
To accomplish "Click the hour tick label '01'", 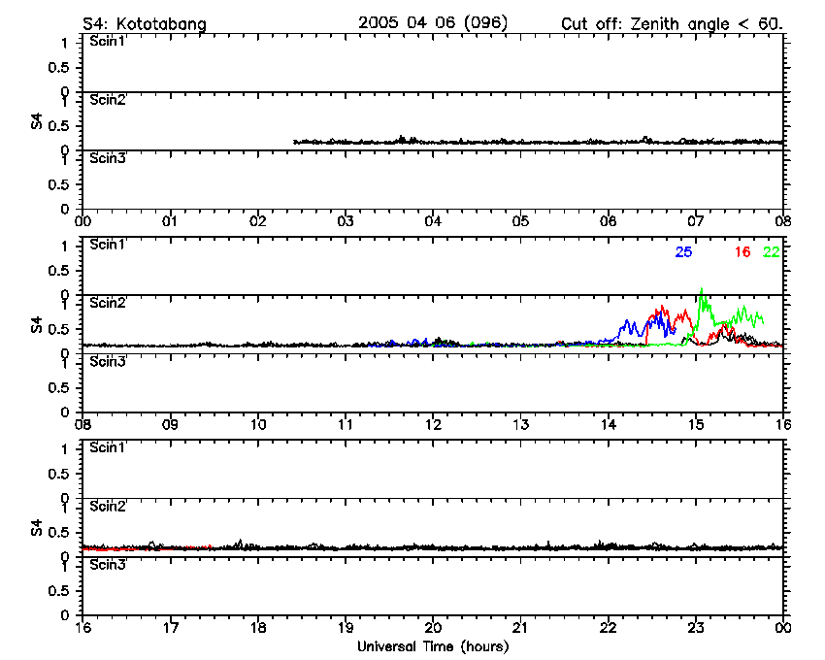I will click(x=170, y=221).
